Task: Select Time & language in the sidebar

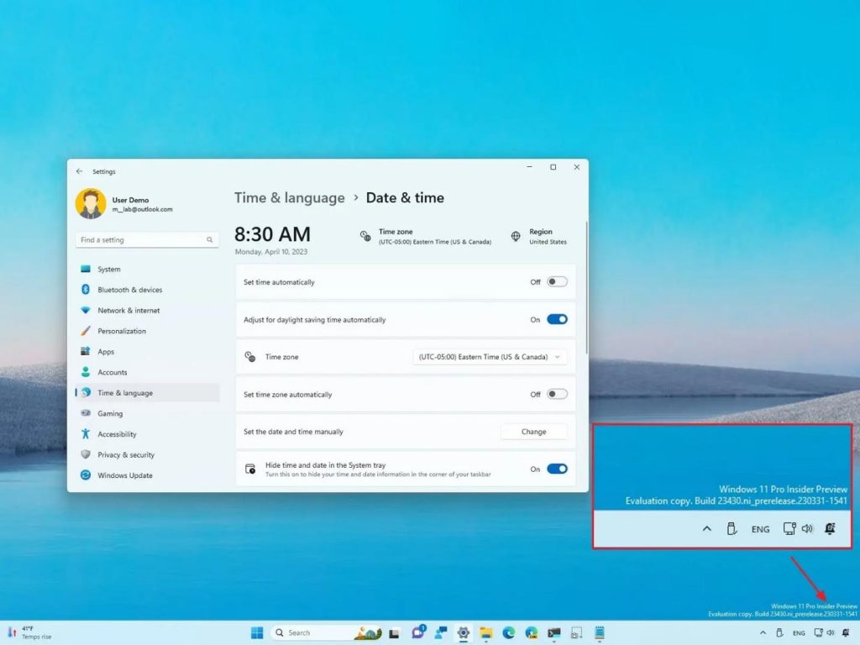Action: click(x=147, y=393)
